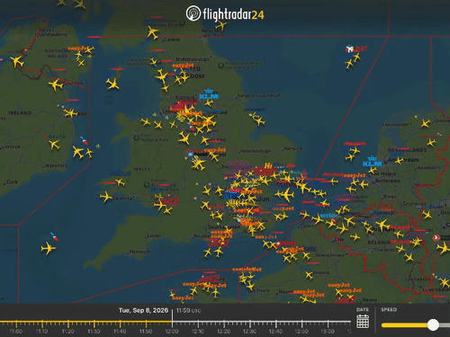This screenshot has width=450, height=337.
Task: Click the Waterford city label
Action: [x=57, y=165]
